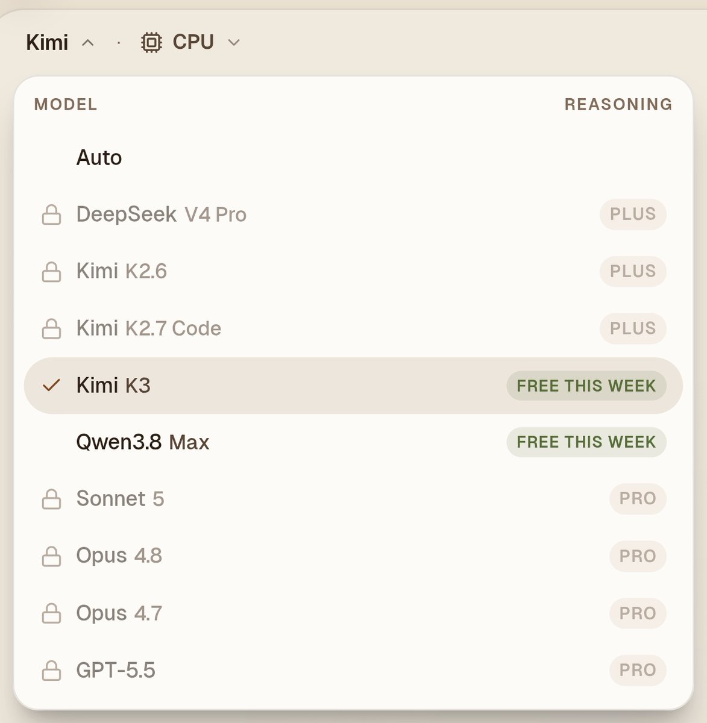
Task: Collapse the Kimi model selector chevron
Action: point(88,42)
